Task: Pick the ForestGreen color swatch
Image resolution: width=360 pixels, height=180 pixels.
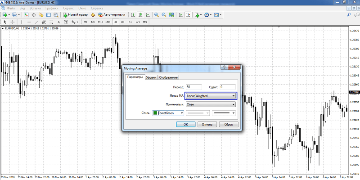Action: pyautogui.click(x=155, y=113)
